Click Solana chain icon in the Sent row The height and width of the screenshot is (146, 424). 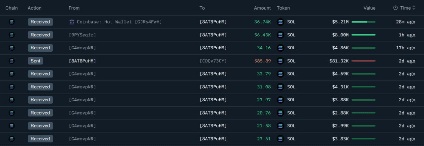pos(12,61)
